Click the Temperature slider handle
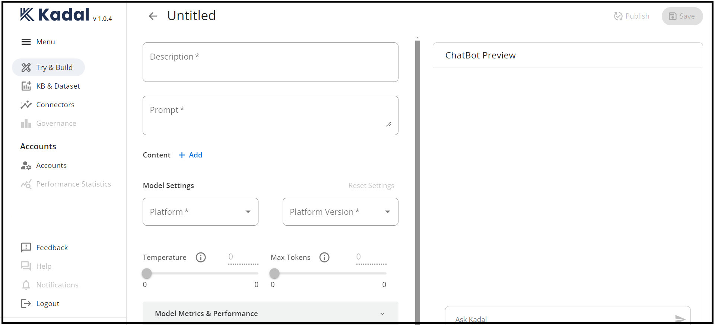Screen dimensions: 715x325 [147, 273]
